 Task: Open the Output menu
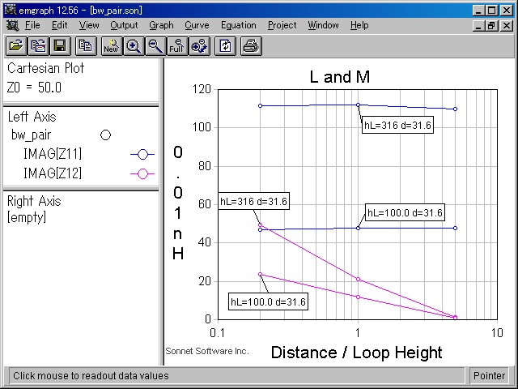click(x=124, y=25)
